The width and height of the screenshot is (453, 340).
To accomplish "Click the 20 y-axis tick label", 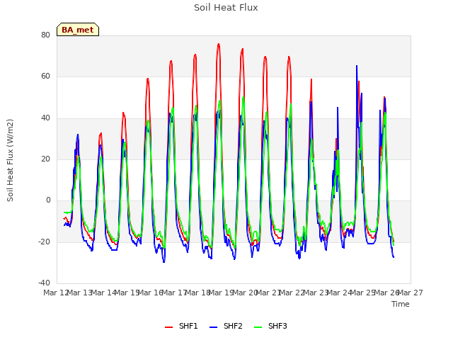I will [x=45, y=159].
